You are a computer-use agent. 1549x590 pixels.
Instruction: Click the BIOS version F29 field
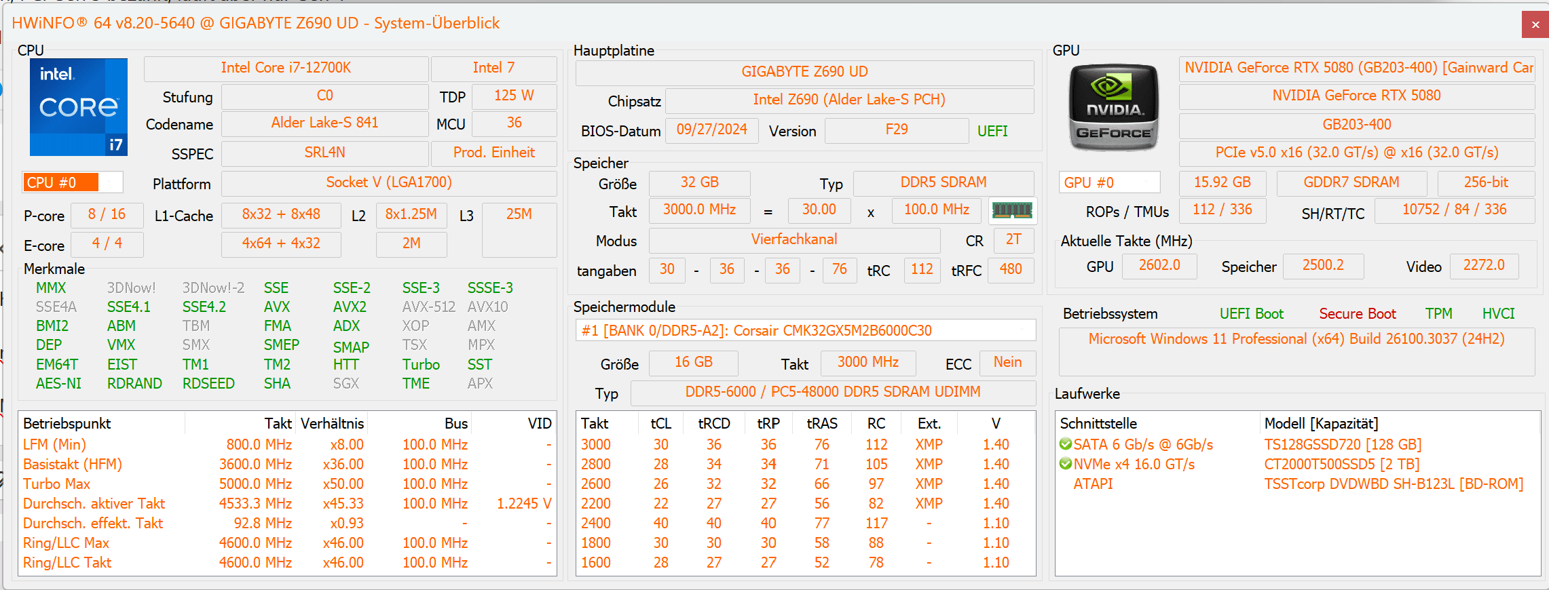click(897, 130)
